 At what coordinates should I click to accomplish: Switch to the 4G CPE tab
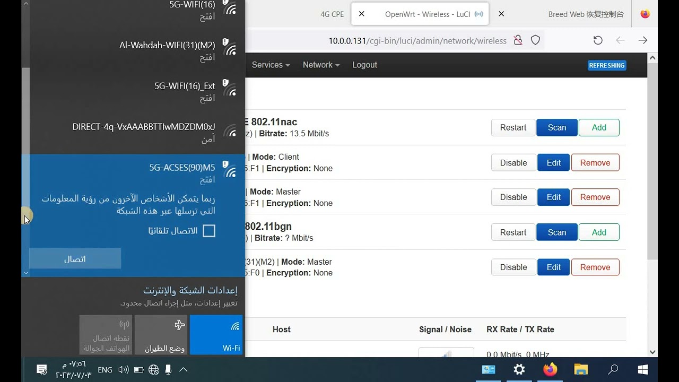tap(332, 14)
